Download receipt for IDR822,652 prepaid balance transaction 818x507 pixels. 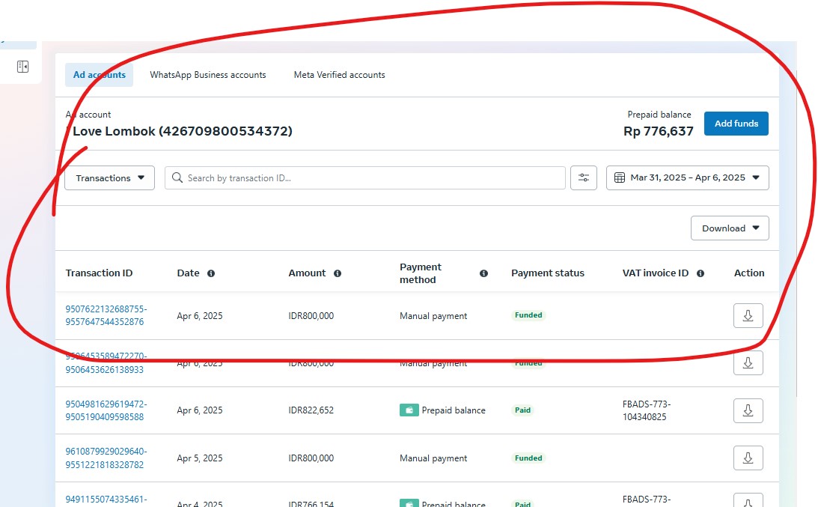(x=748, y=410)
